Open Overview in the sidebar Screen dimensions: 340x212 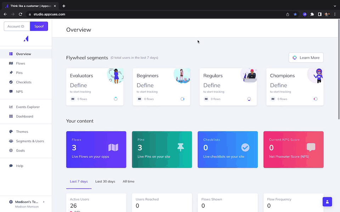pyautogui.click(x=26, y=54)
